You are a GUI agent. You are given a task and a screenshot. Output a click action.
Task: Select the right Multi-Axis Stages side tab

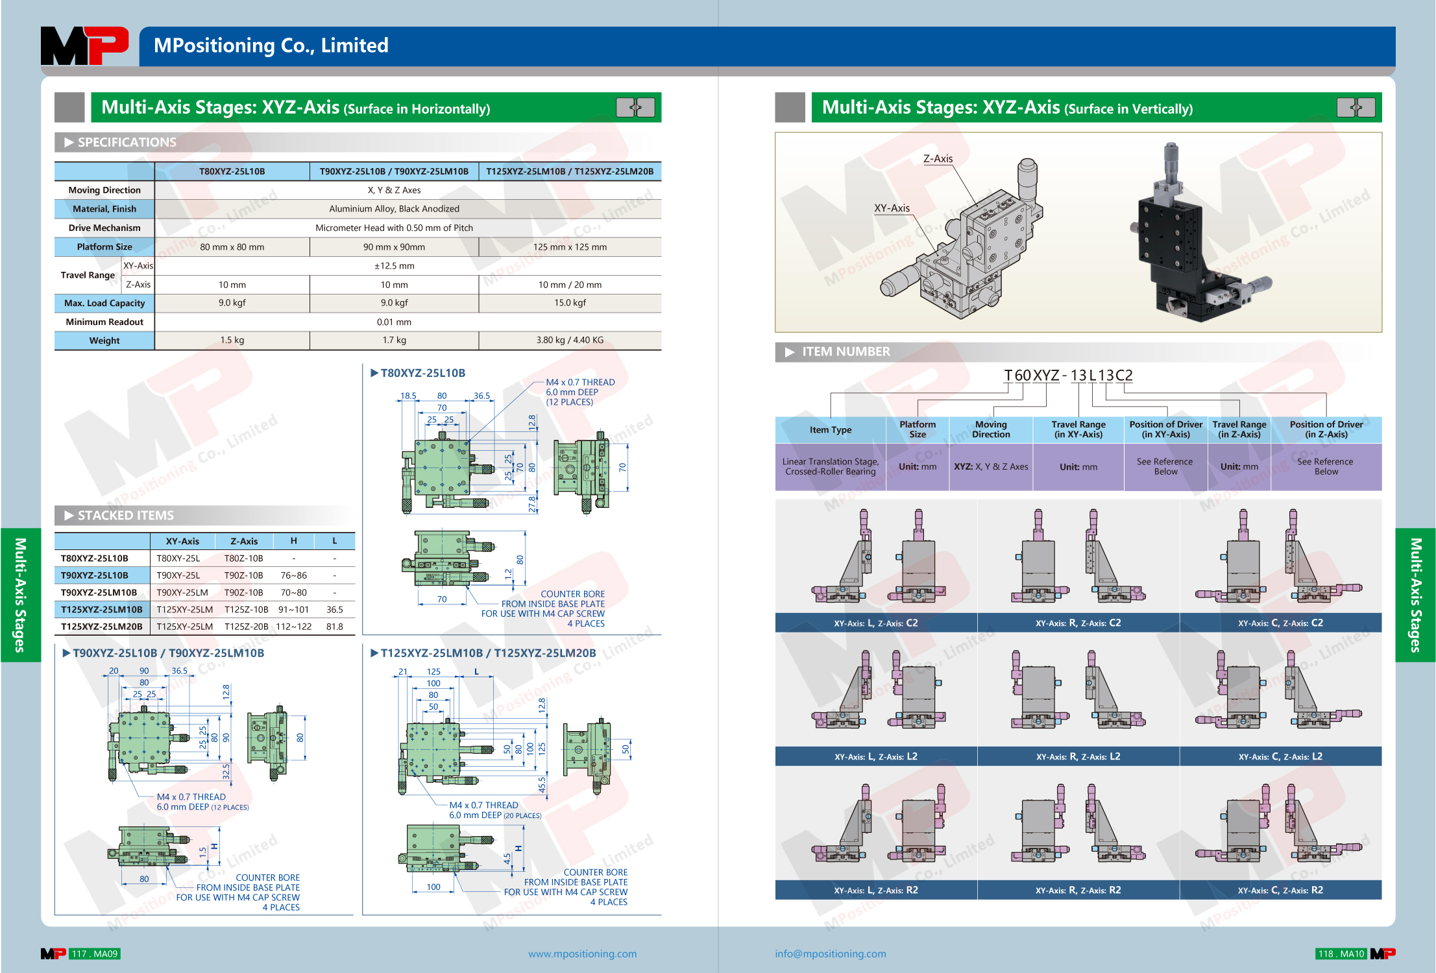pyautogui.click(x=1415, y=594)
